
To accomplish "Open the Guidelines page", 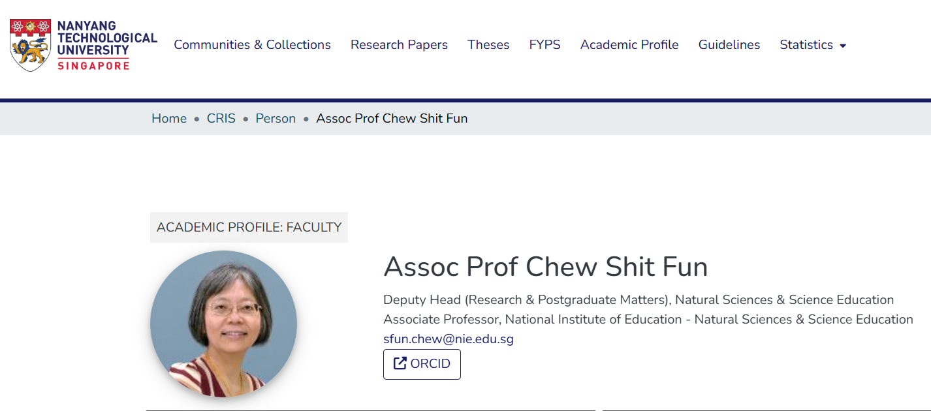I will pos(729,45).
